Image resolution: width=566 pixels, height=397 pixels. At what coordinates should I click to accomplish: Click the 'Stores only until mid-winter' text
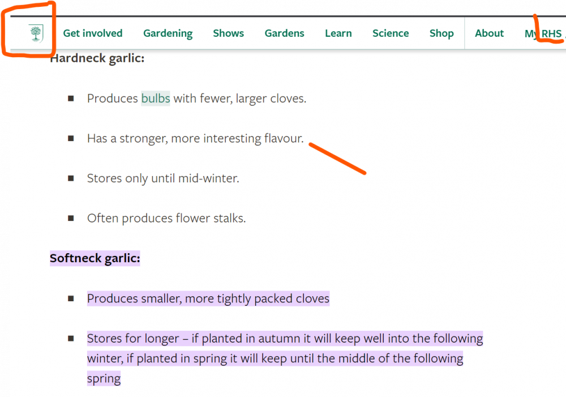click(163, 178)
